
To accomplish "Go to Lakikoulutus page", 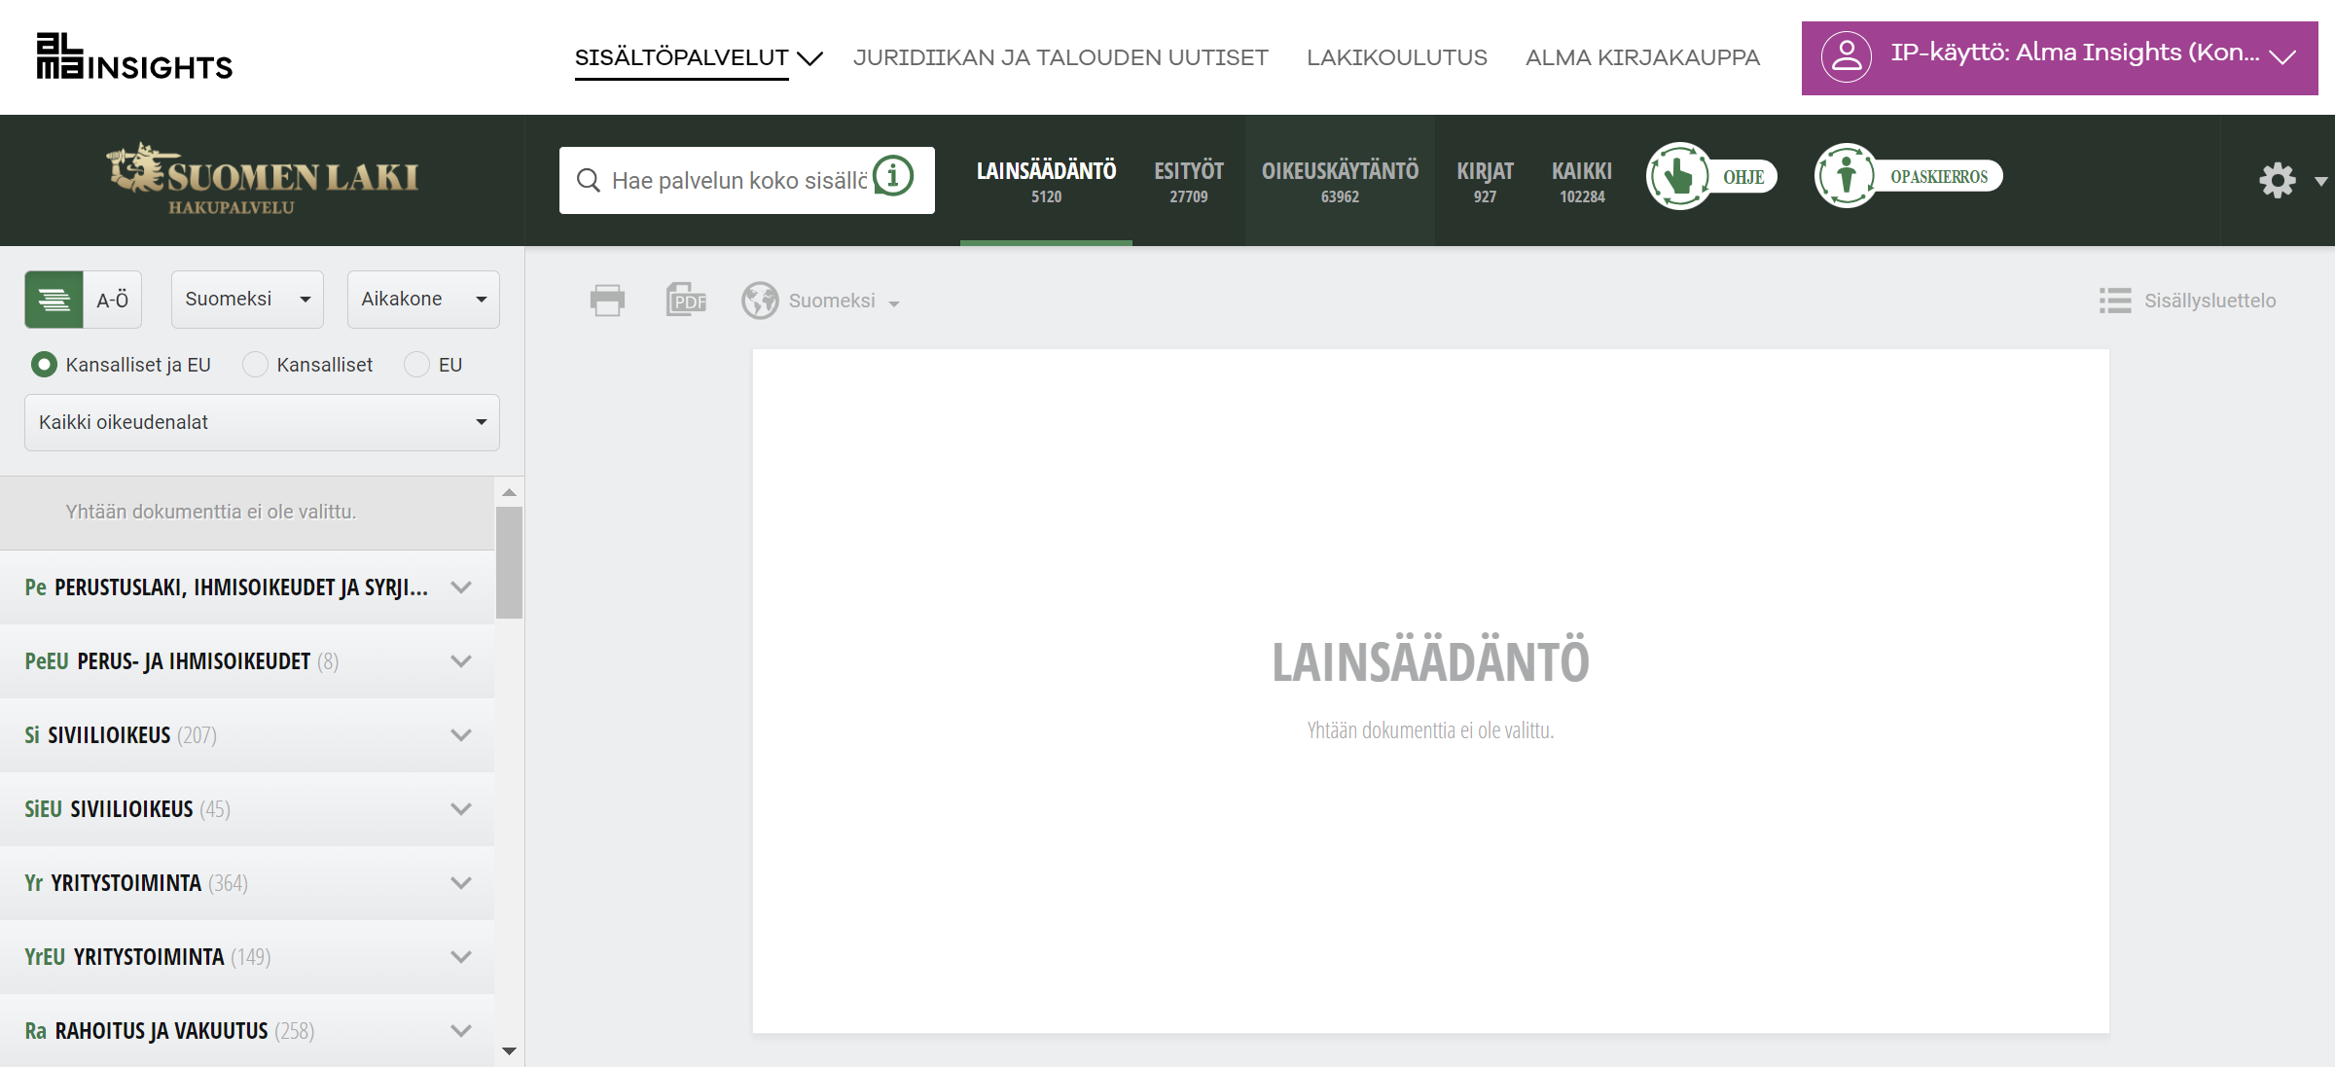I will click(x=1396, y=57).
